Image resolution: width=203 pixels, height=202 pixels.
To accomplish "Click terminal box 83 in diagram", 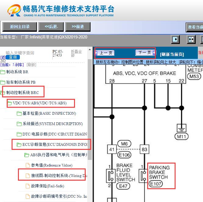I will [x=144, y=149].
